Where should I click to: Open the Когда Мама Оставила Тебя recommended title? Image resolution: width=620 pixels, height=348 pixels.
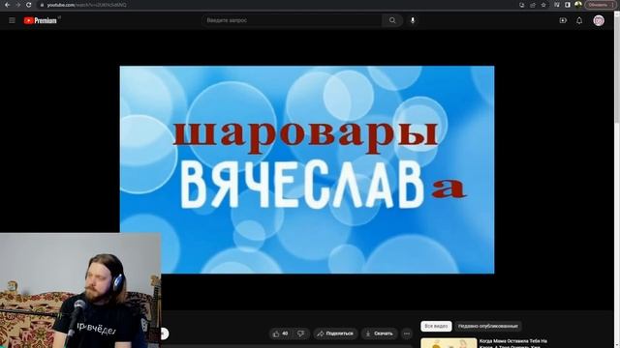(x=513, y=343)
